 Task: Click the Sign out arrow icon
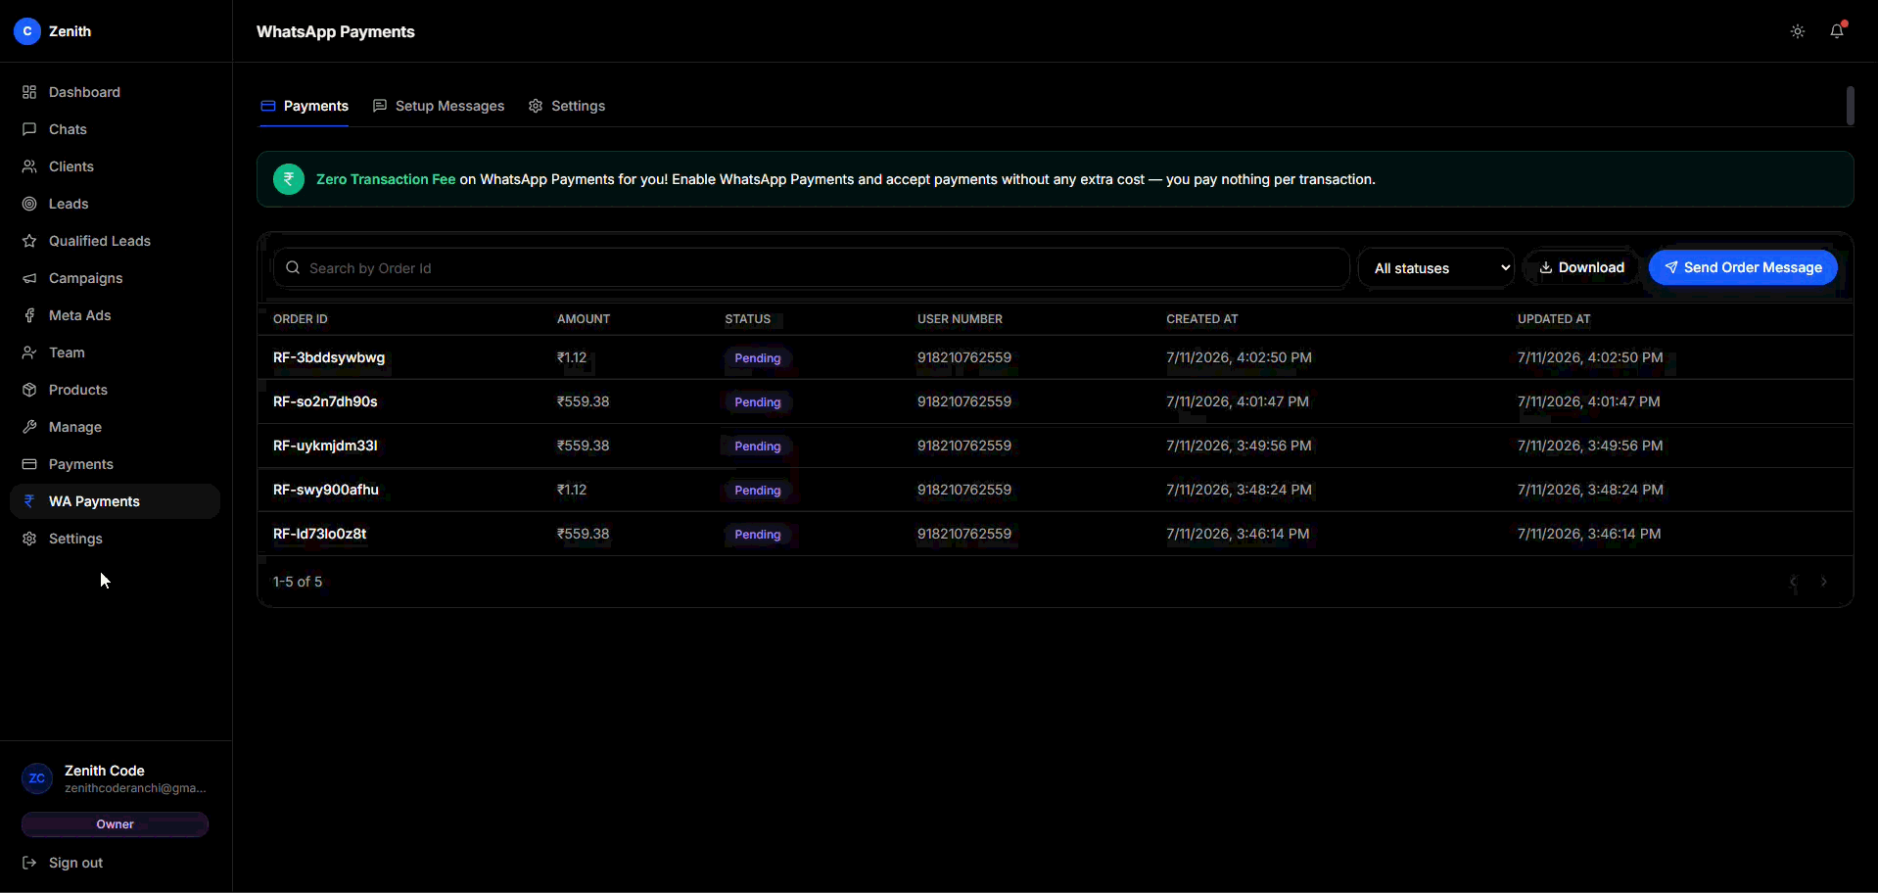[29, 863]
